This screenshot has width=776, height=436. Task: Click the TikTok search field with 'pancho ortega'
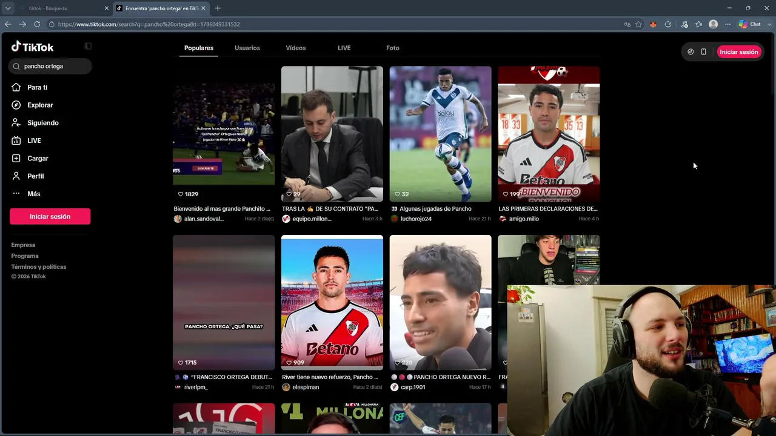coord(50,66)
